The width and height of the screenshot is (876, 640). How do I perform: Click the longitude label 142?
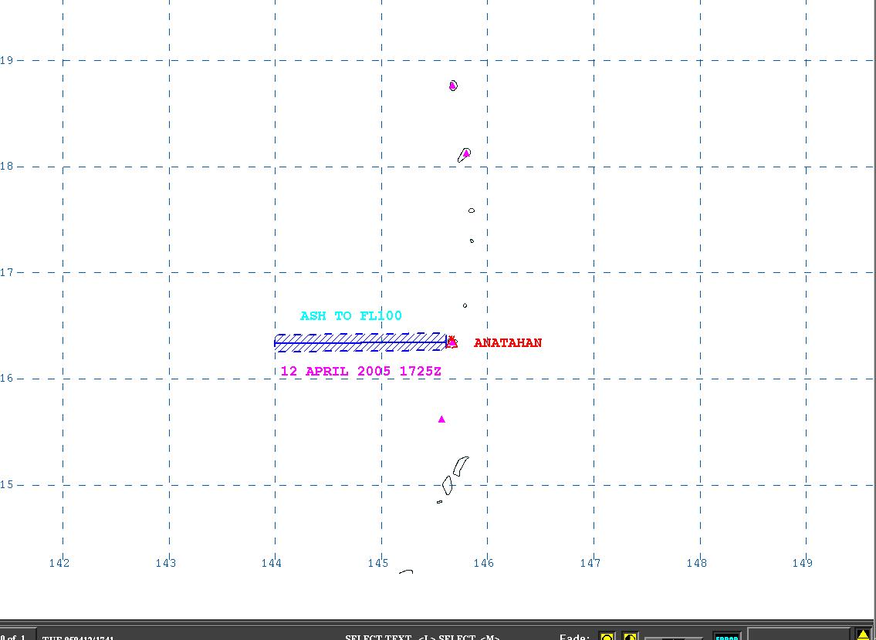(59, 563)
